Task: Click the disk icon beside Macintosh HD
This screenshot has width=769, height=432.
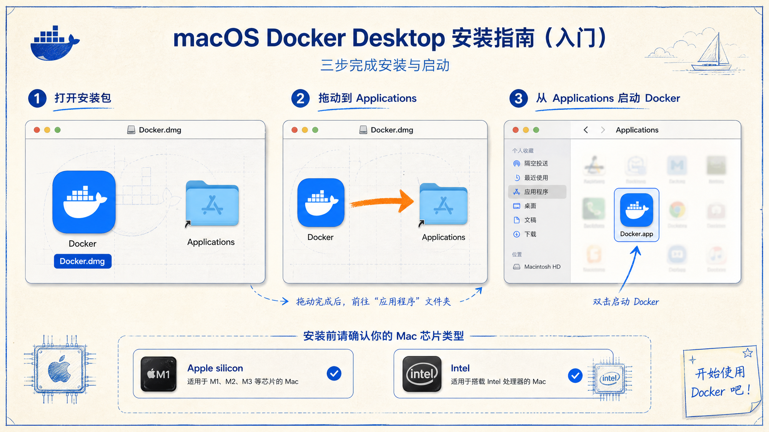Action: [517, 266]
